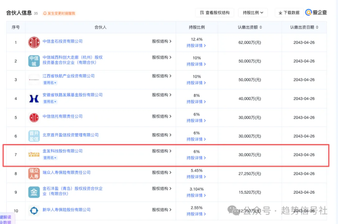
Task: Click the 62,000万(元) amount cell
Action: point(250,43)
